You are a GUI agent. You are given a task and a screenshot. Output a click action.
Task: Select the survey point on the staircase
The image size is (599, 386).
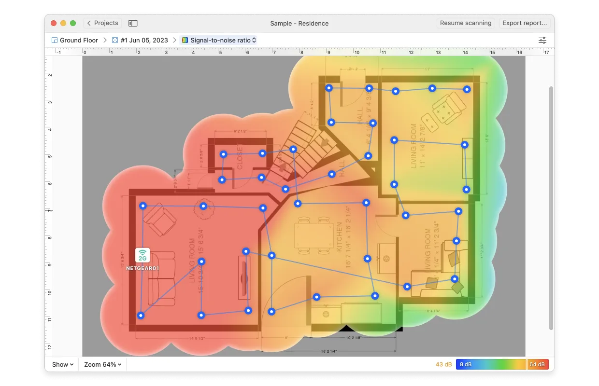click(x=294, y=149)
